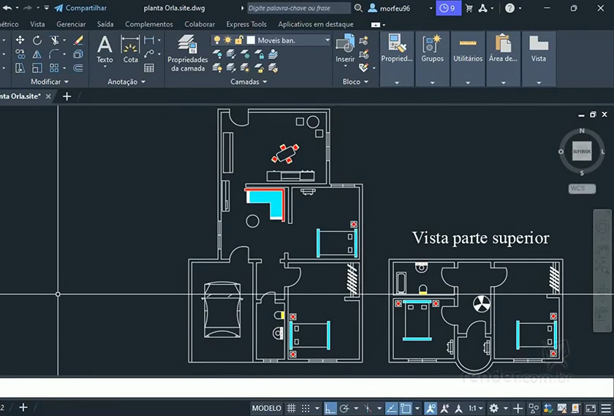Click the workspace settings gear icon

tap(494, 408)
